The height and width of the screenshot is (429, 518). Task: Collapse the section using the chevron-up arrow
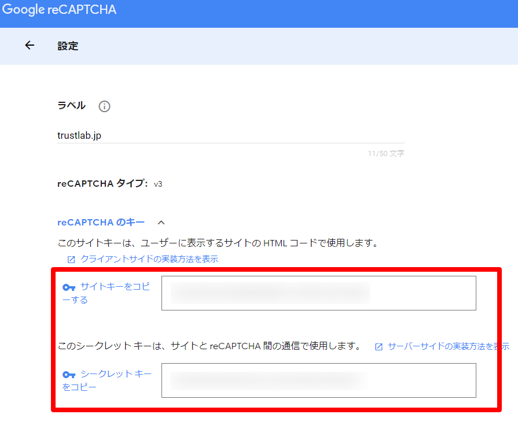click(161, 223)
